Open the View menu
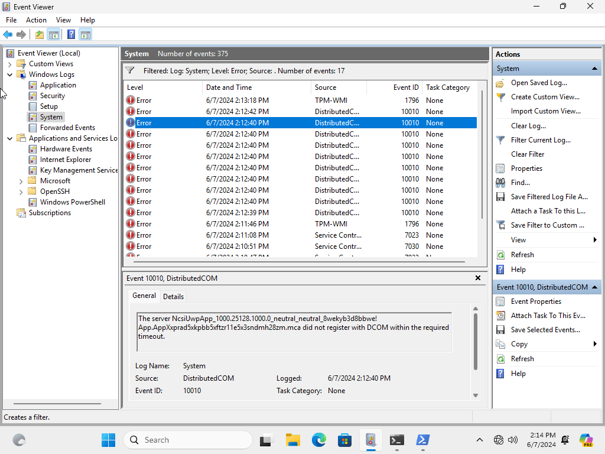This screenshot has width=605, height=454. [x=63, y=20]
